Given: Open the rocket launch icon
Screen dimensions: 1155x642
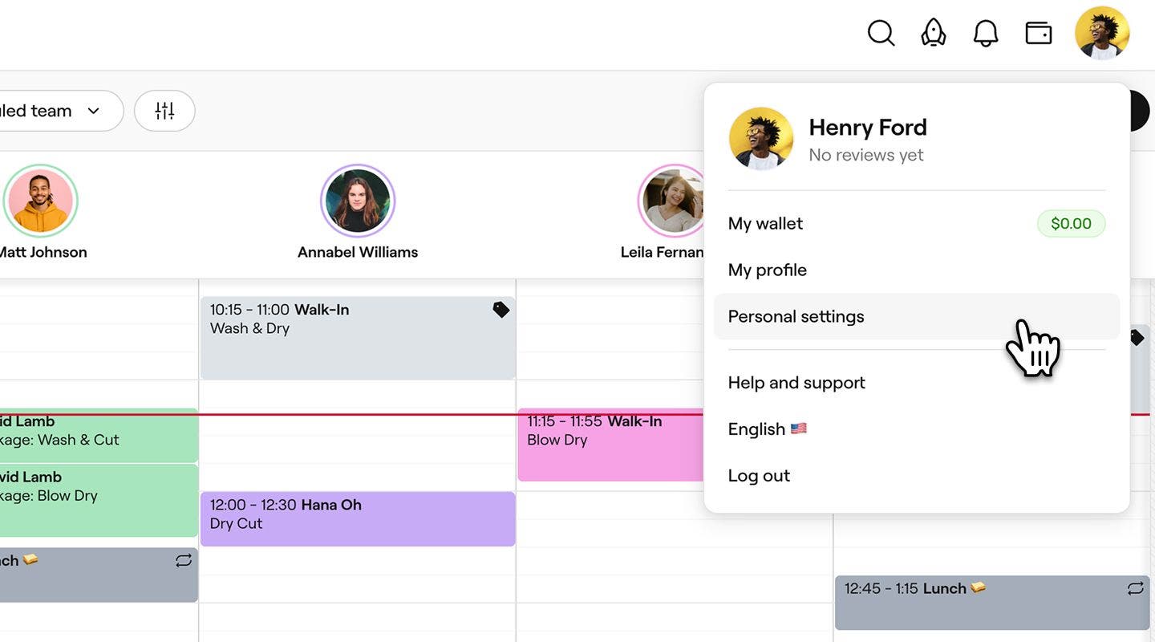Looking at the screenshot, I should [x=933, y=34].
